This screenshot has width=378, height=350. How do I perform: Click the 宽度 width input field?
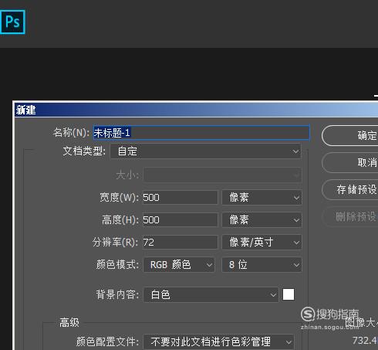pyautogui.click(x=181, y=198)
